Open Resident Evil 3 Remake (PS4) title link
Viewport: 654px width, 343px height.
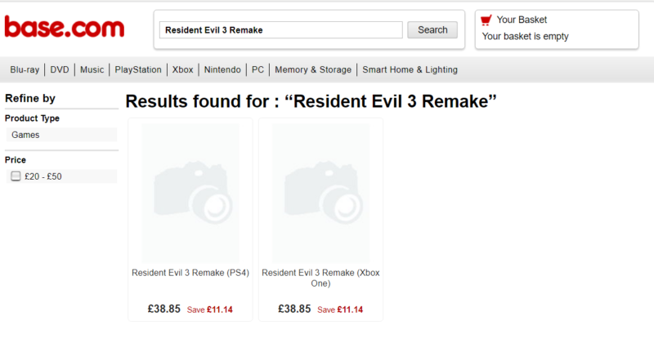190,273
